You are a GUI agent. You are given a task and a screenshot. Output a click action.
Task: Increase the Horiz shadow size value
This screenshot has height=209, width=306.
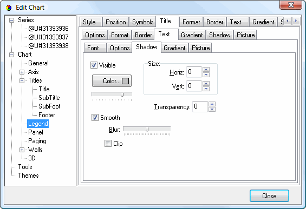coord(206,70)
